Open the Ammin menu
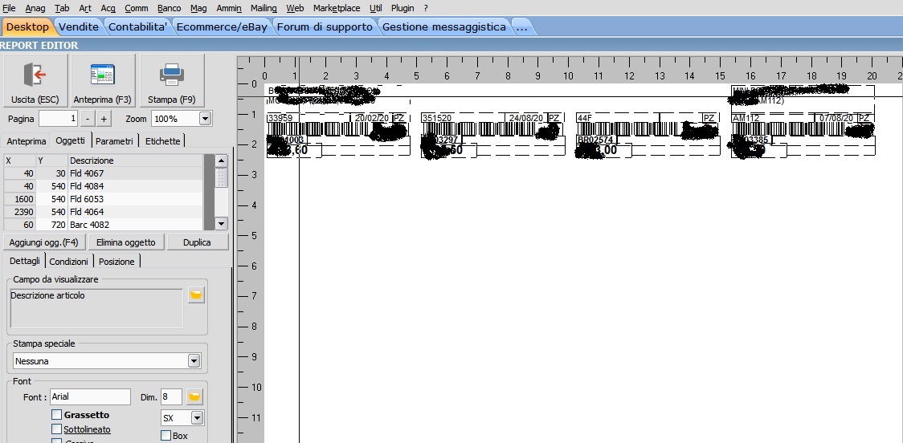903x443 pixels. coord(229,8)
